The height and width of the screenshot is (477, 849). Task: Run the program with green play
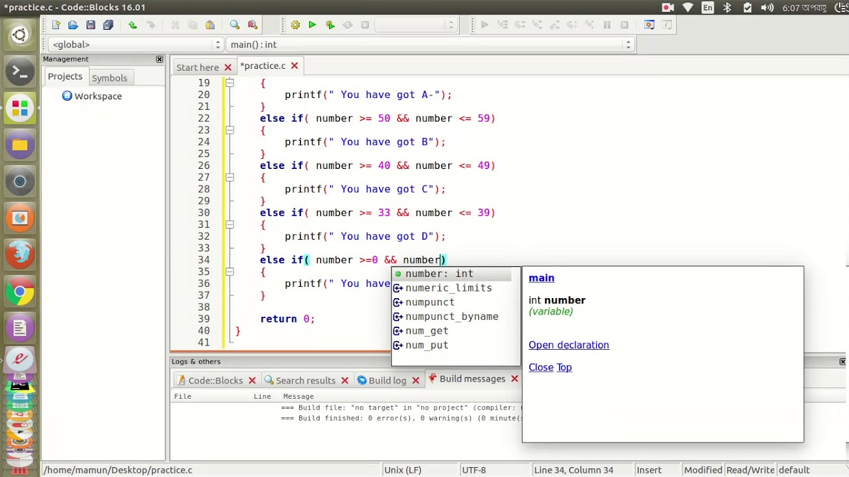point(312,25)
